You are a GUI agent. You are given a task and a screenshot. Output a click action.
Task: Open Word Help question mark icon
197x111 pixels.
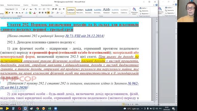click(156, 5)
